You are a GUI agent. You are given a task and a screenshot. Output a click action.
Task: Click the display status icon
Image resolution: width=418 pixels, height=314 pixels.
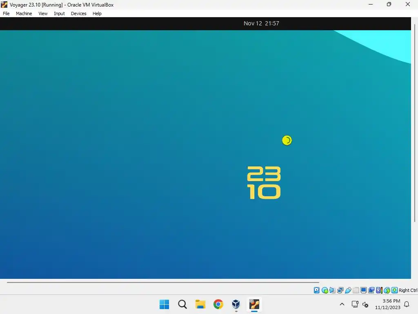point(363,290)
